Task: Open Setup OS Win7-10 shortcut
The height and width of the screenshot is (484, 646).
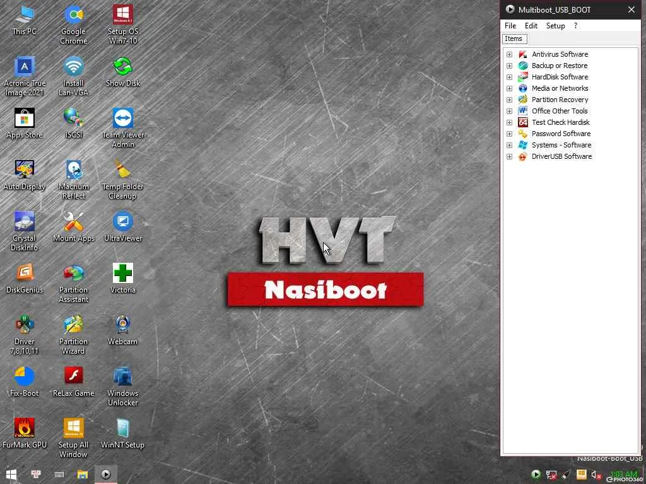Action: [123, 25]
